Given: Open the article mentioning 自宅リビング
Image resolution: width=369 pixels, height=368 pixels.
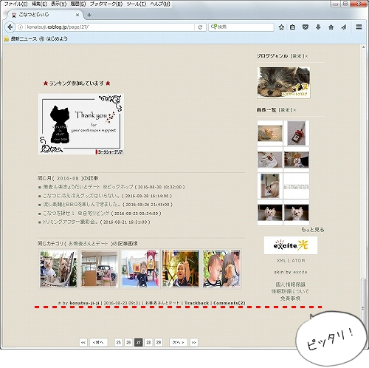Looking at the screenshot, I should point(76,214).
